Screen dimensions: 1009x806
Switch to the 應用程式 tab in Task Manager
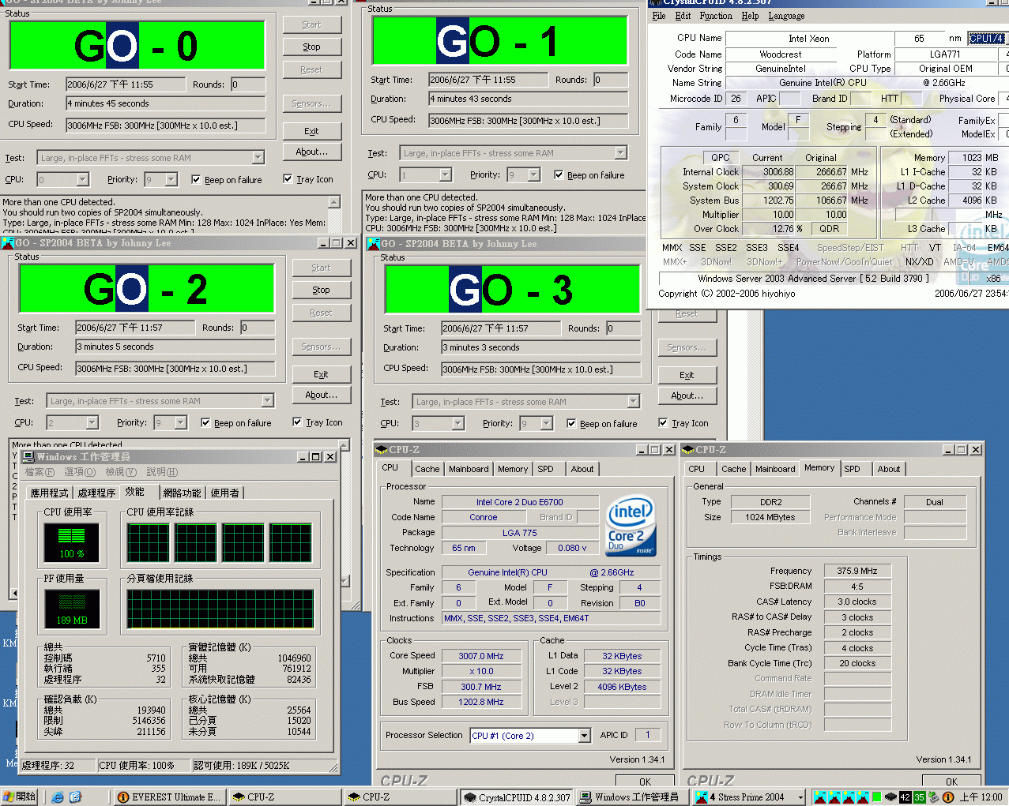tap(49, 493)
